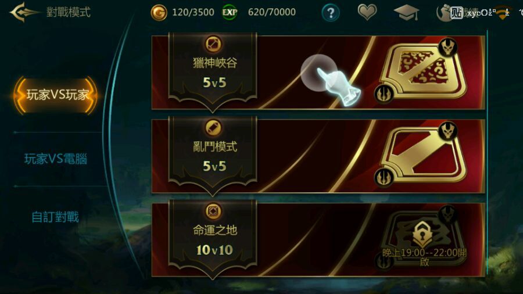Choose the 命運之地 10v10 mode banner

point(318,239)
